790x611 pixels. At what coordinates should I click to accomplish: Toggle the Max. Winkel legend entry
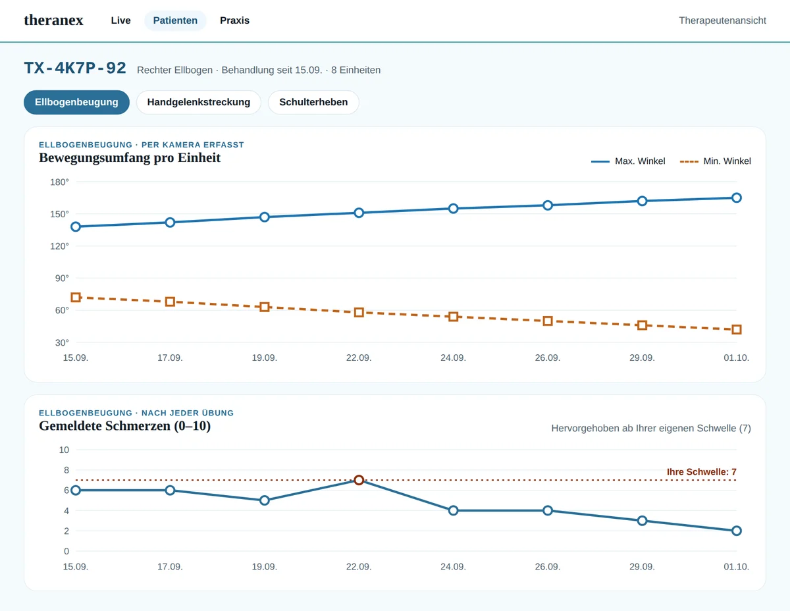628,161
